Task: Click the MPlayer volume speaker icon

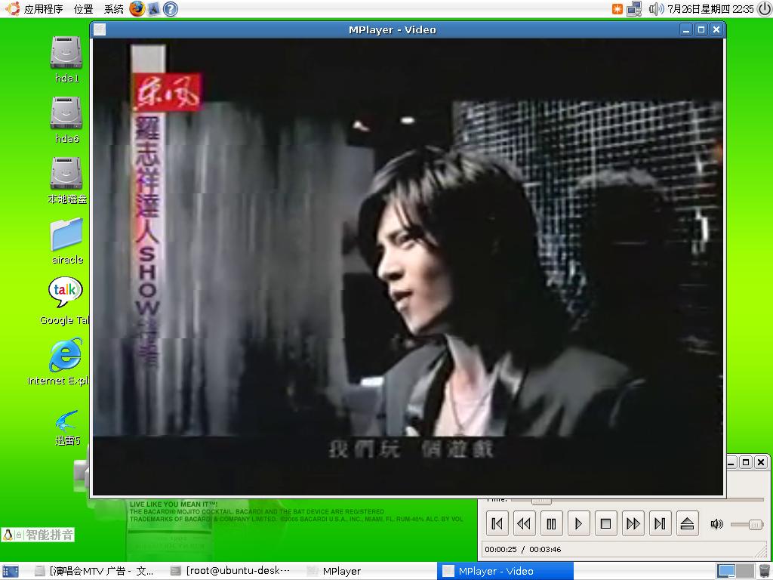Action: pos(717,524)
